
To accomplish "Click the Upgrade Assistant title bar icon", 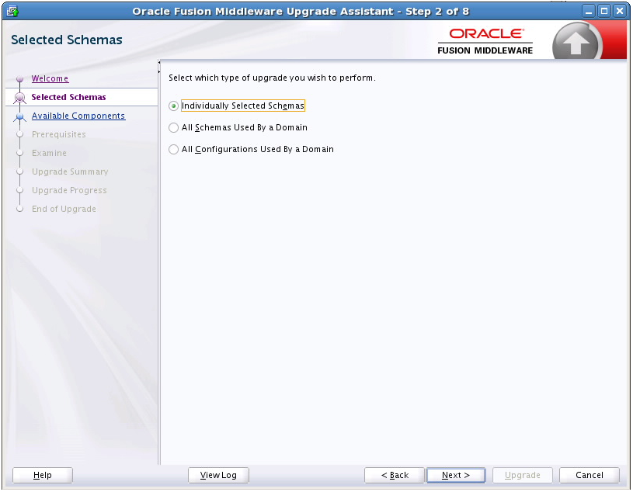I will pyautogui.click(x=13, y=11).
